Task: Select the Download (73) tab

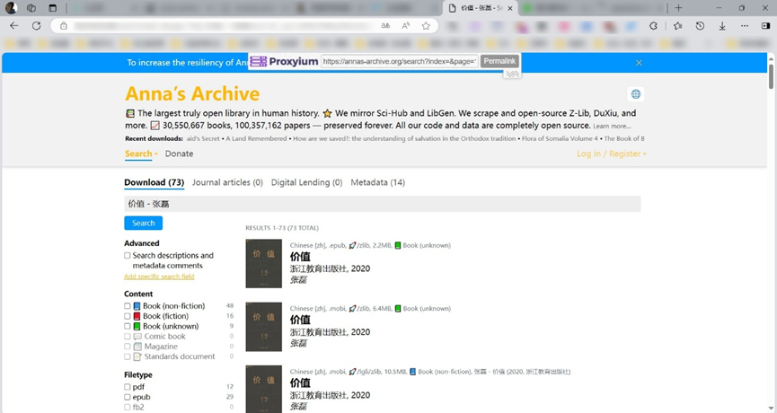Action: point(155,182)
